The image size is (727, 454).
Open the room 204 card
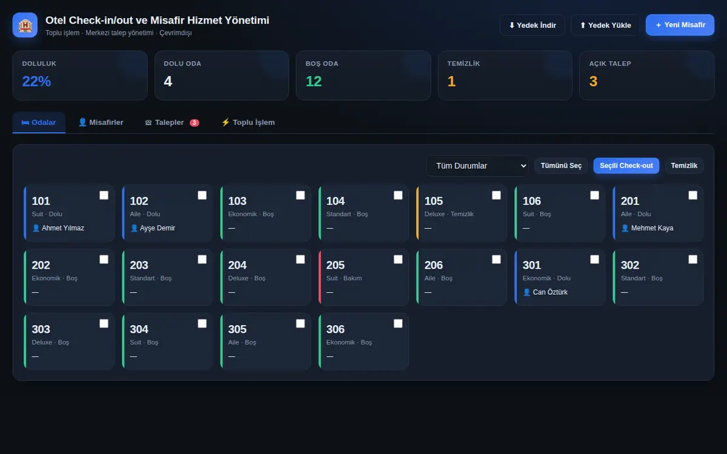(x=265, y=277)
